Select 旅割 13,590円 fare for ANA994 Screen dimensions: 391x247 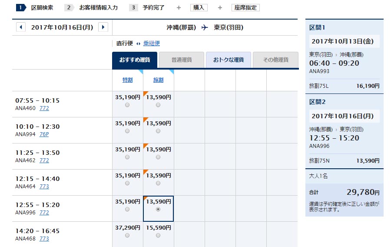click(158, 131)
